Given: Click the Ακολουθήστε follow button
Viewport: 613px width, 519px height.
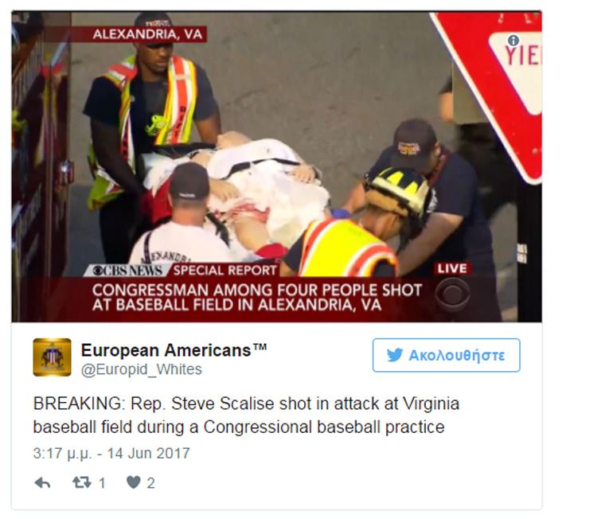Looking at the screenshot, I should pos(446,355).
